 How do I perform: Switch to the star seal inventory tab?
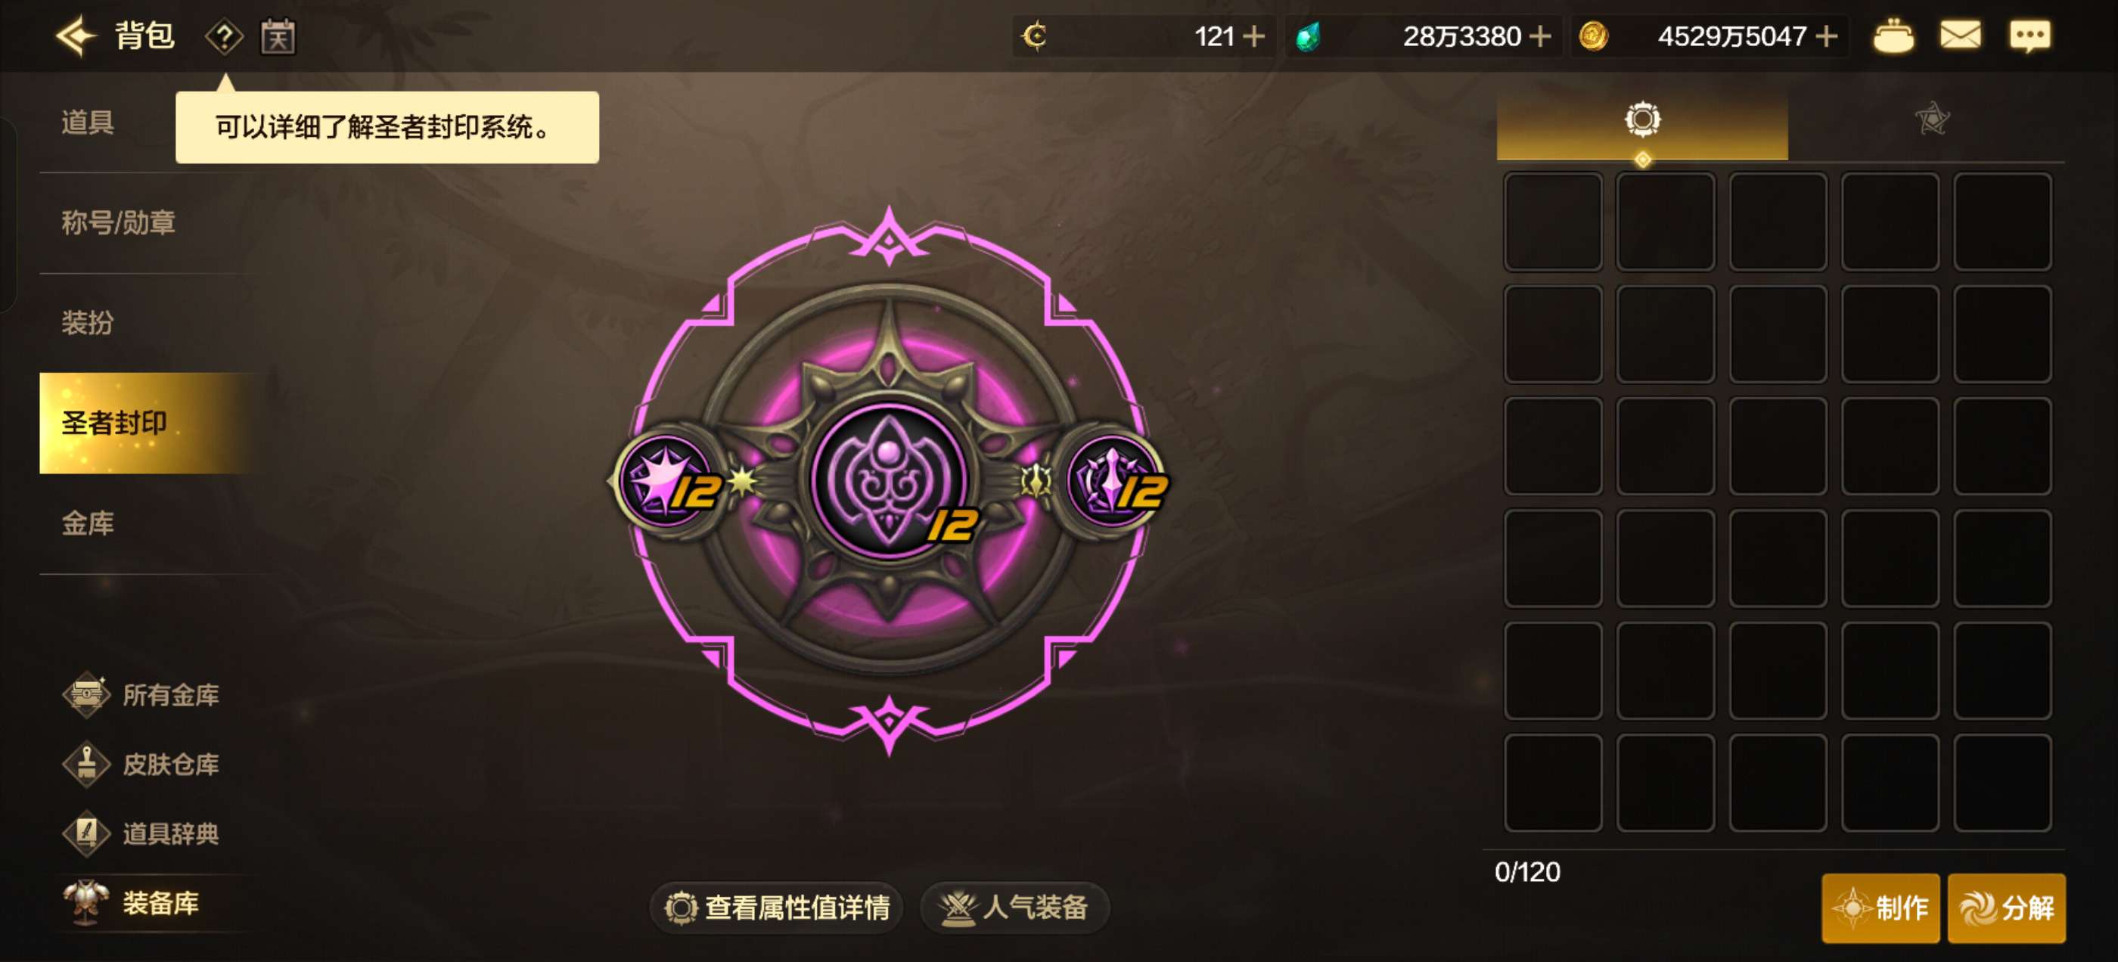point(1931,120)
